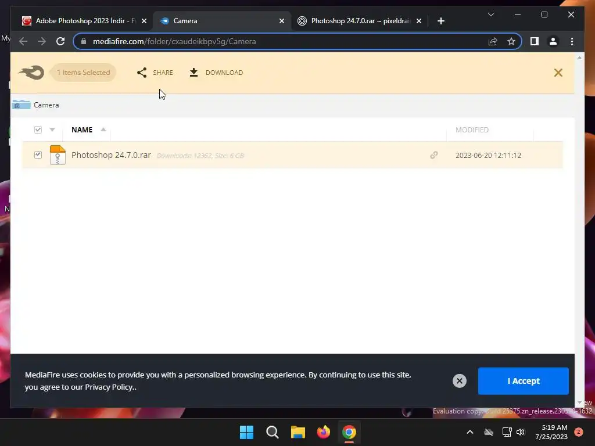
Task: Click the page scrollbar down arrow
Action: click(x=579, y=402)
